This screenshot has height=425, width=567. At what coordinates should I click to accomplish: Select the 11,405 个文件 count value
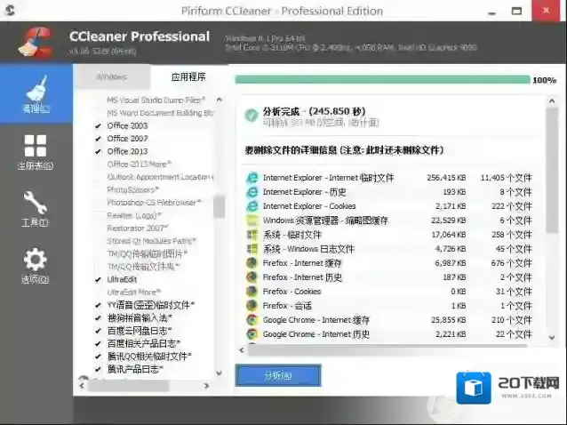point(507,178)
